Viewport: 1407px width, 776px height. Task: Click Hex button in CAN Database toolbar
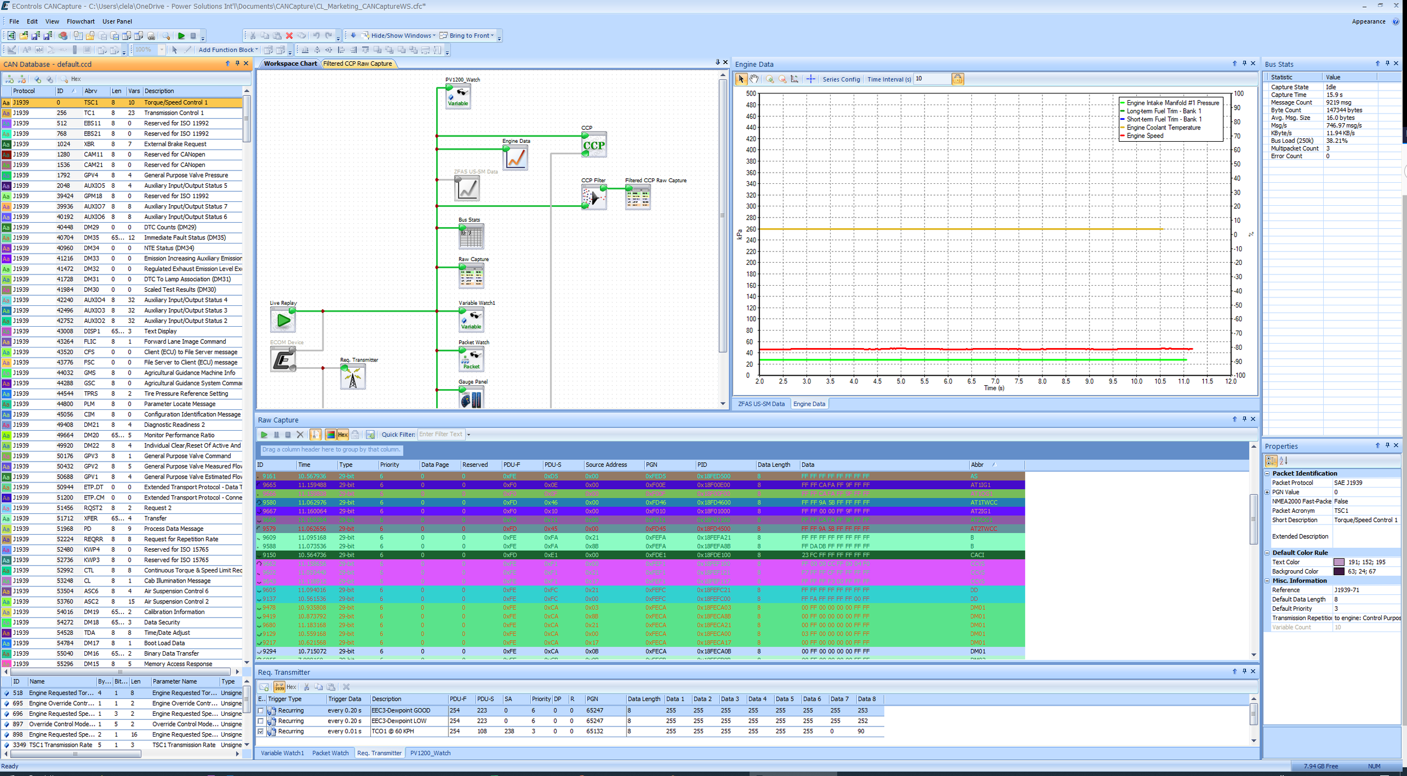(76, 79)
